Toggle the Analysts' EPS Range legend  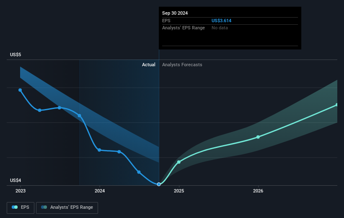click(x=67, y=208)
